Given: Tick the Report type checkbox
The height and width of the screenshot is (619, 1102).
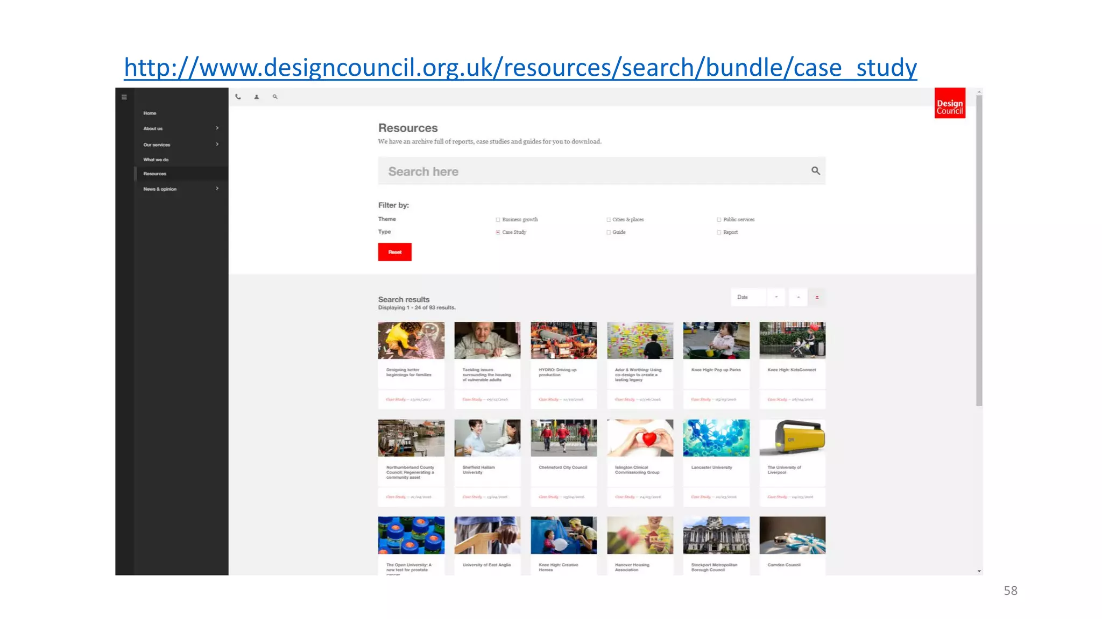Looking at the screenshot, I should (x=719, y=232).
